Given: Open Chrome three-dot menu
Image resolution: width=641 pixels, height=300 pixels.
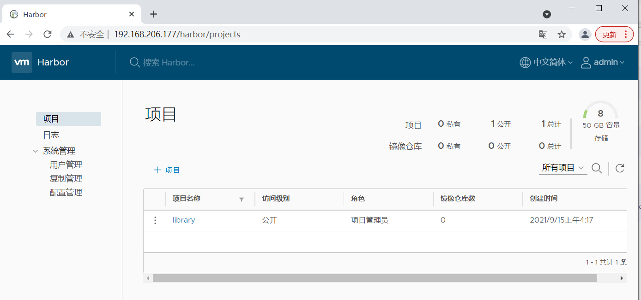Looking at the screenshot, I should tap(626, 35).
